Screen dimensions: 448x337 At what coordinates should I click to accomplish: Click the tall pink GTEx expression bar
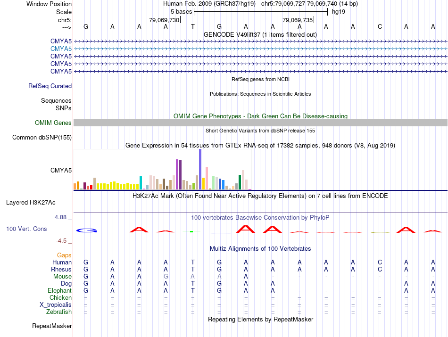click(207, 178)
